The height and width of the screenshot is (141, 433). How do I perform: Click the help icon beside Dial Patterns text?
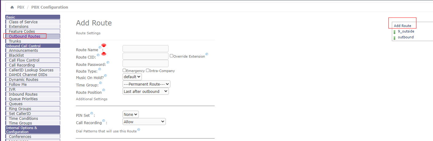138,130
